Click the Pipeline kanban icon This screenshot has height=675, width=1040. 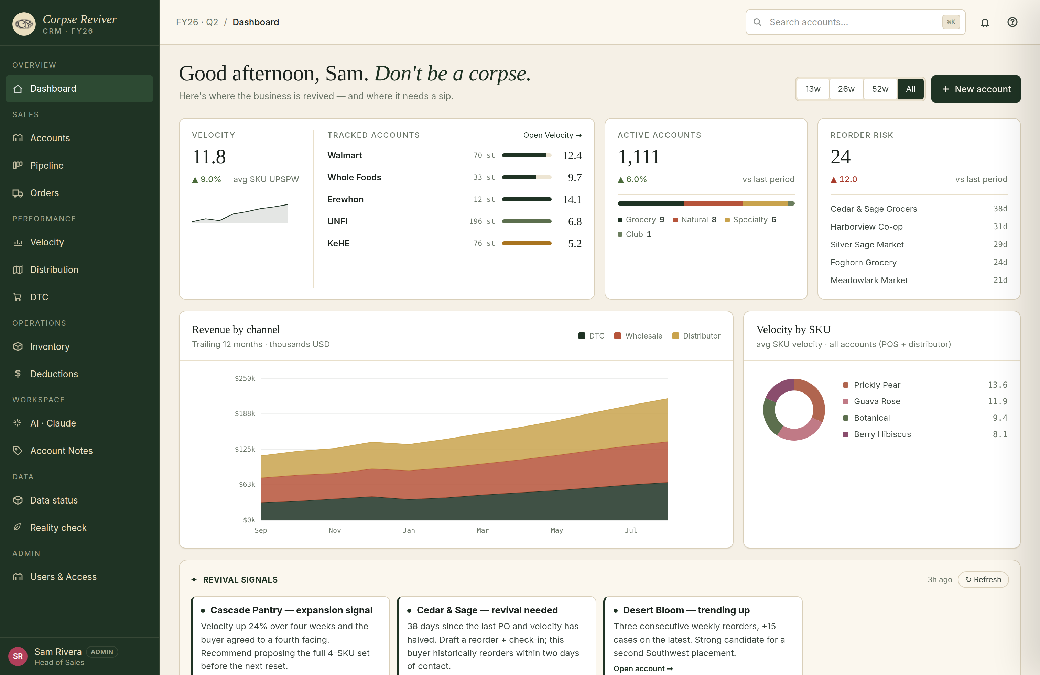[x=18, y=165]
